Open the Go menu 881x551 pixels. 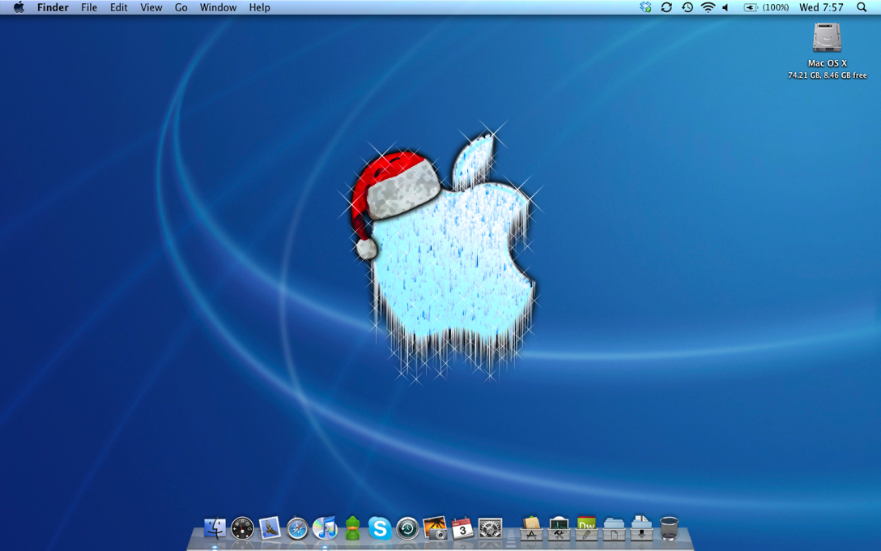tap(181, 7)
